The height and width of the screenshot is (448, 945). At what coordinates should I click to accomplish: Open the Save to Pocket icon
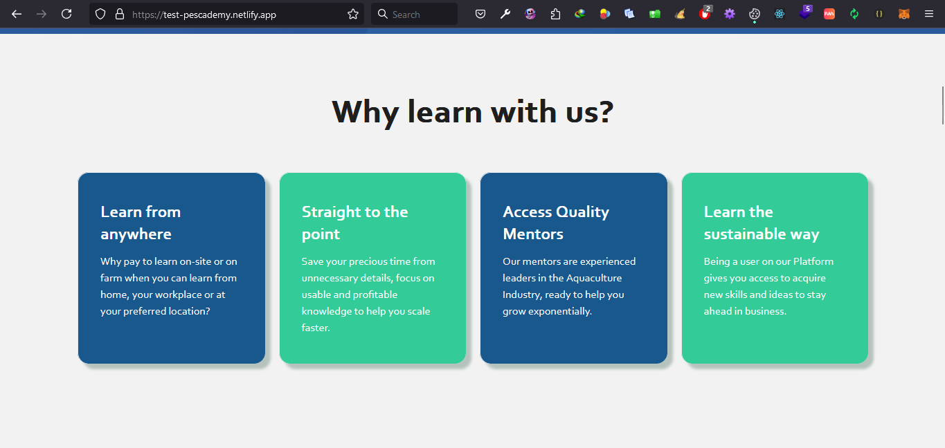tap(480, 14)
